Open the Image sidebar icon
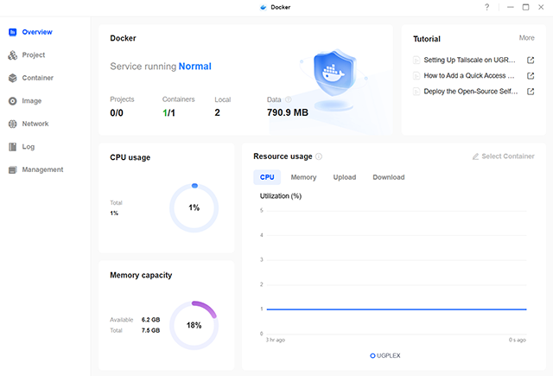The width and height of the screenshot is (553, 376). coord(13,101)
